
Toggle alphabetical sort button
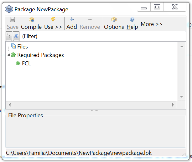[16, 36]
